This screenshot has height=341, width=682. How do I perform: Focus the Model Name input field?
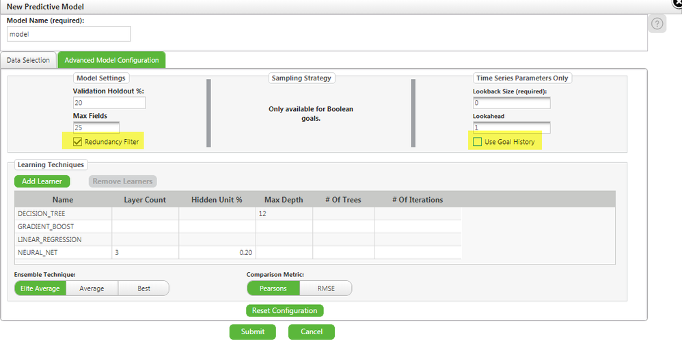(69, 34)
